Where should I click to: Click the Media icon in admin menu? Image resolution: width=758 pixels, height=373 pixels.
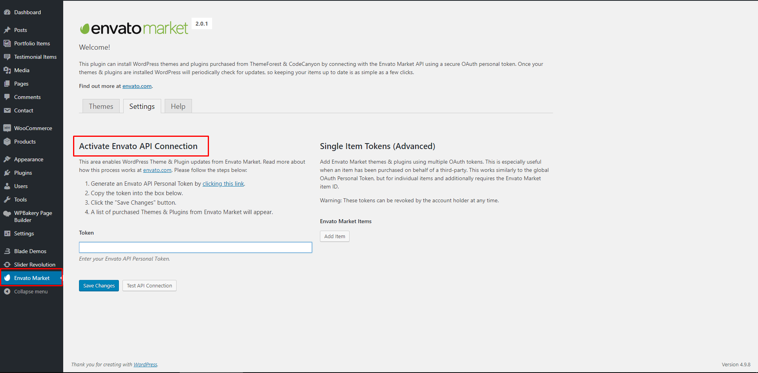(x=7, y=70)
